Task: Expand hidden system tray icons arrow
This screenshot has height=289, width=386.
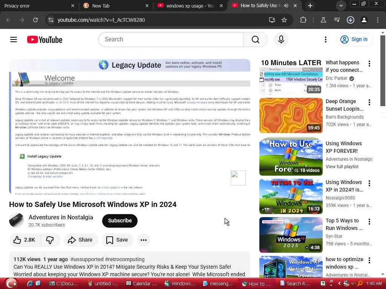Action: click(339, 283)
